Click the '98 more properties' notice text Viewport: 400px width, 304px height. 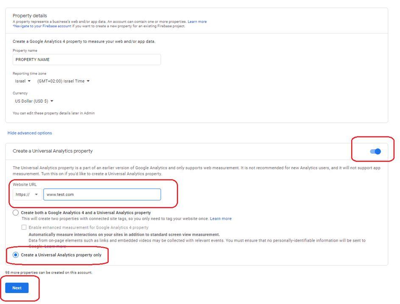pyautogui.click(x=48, y=273)
